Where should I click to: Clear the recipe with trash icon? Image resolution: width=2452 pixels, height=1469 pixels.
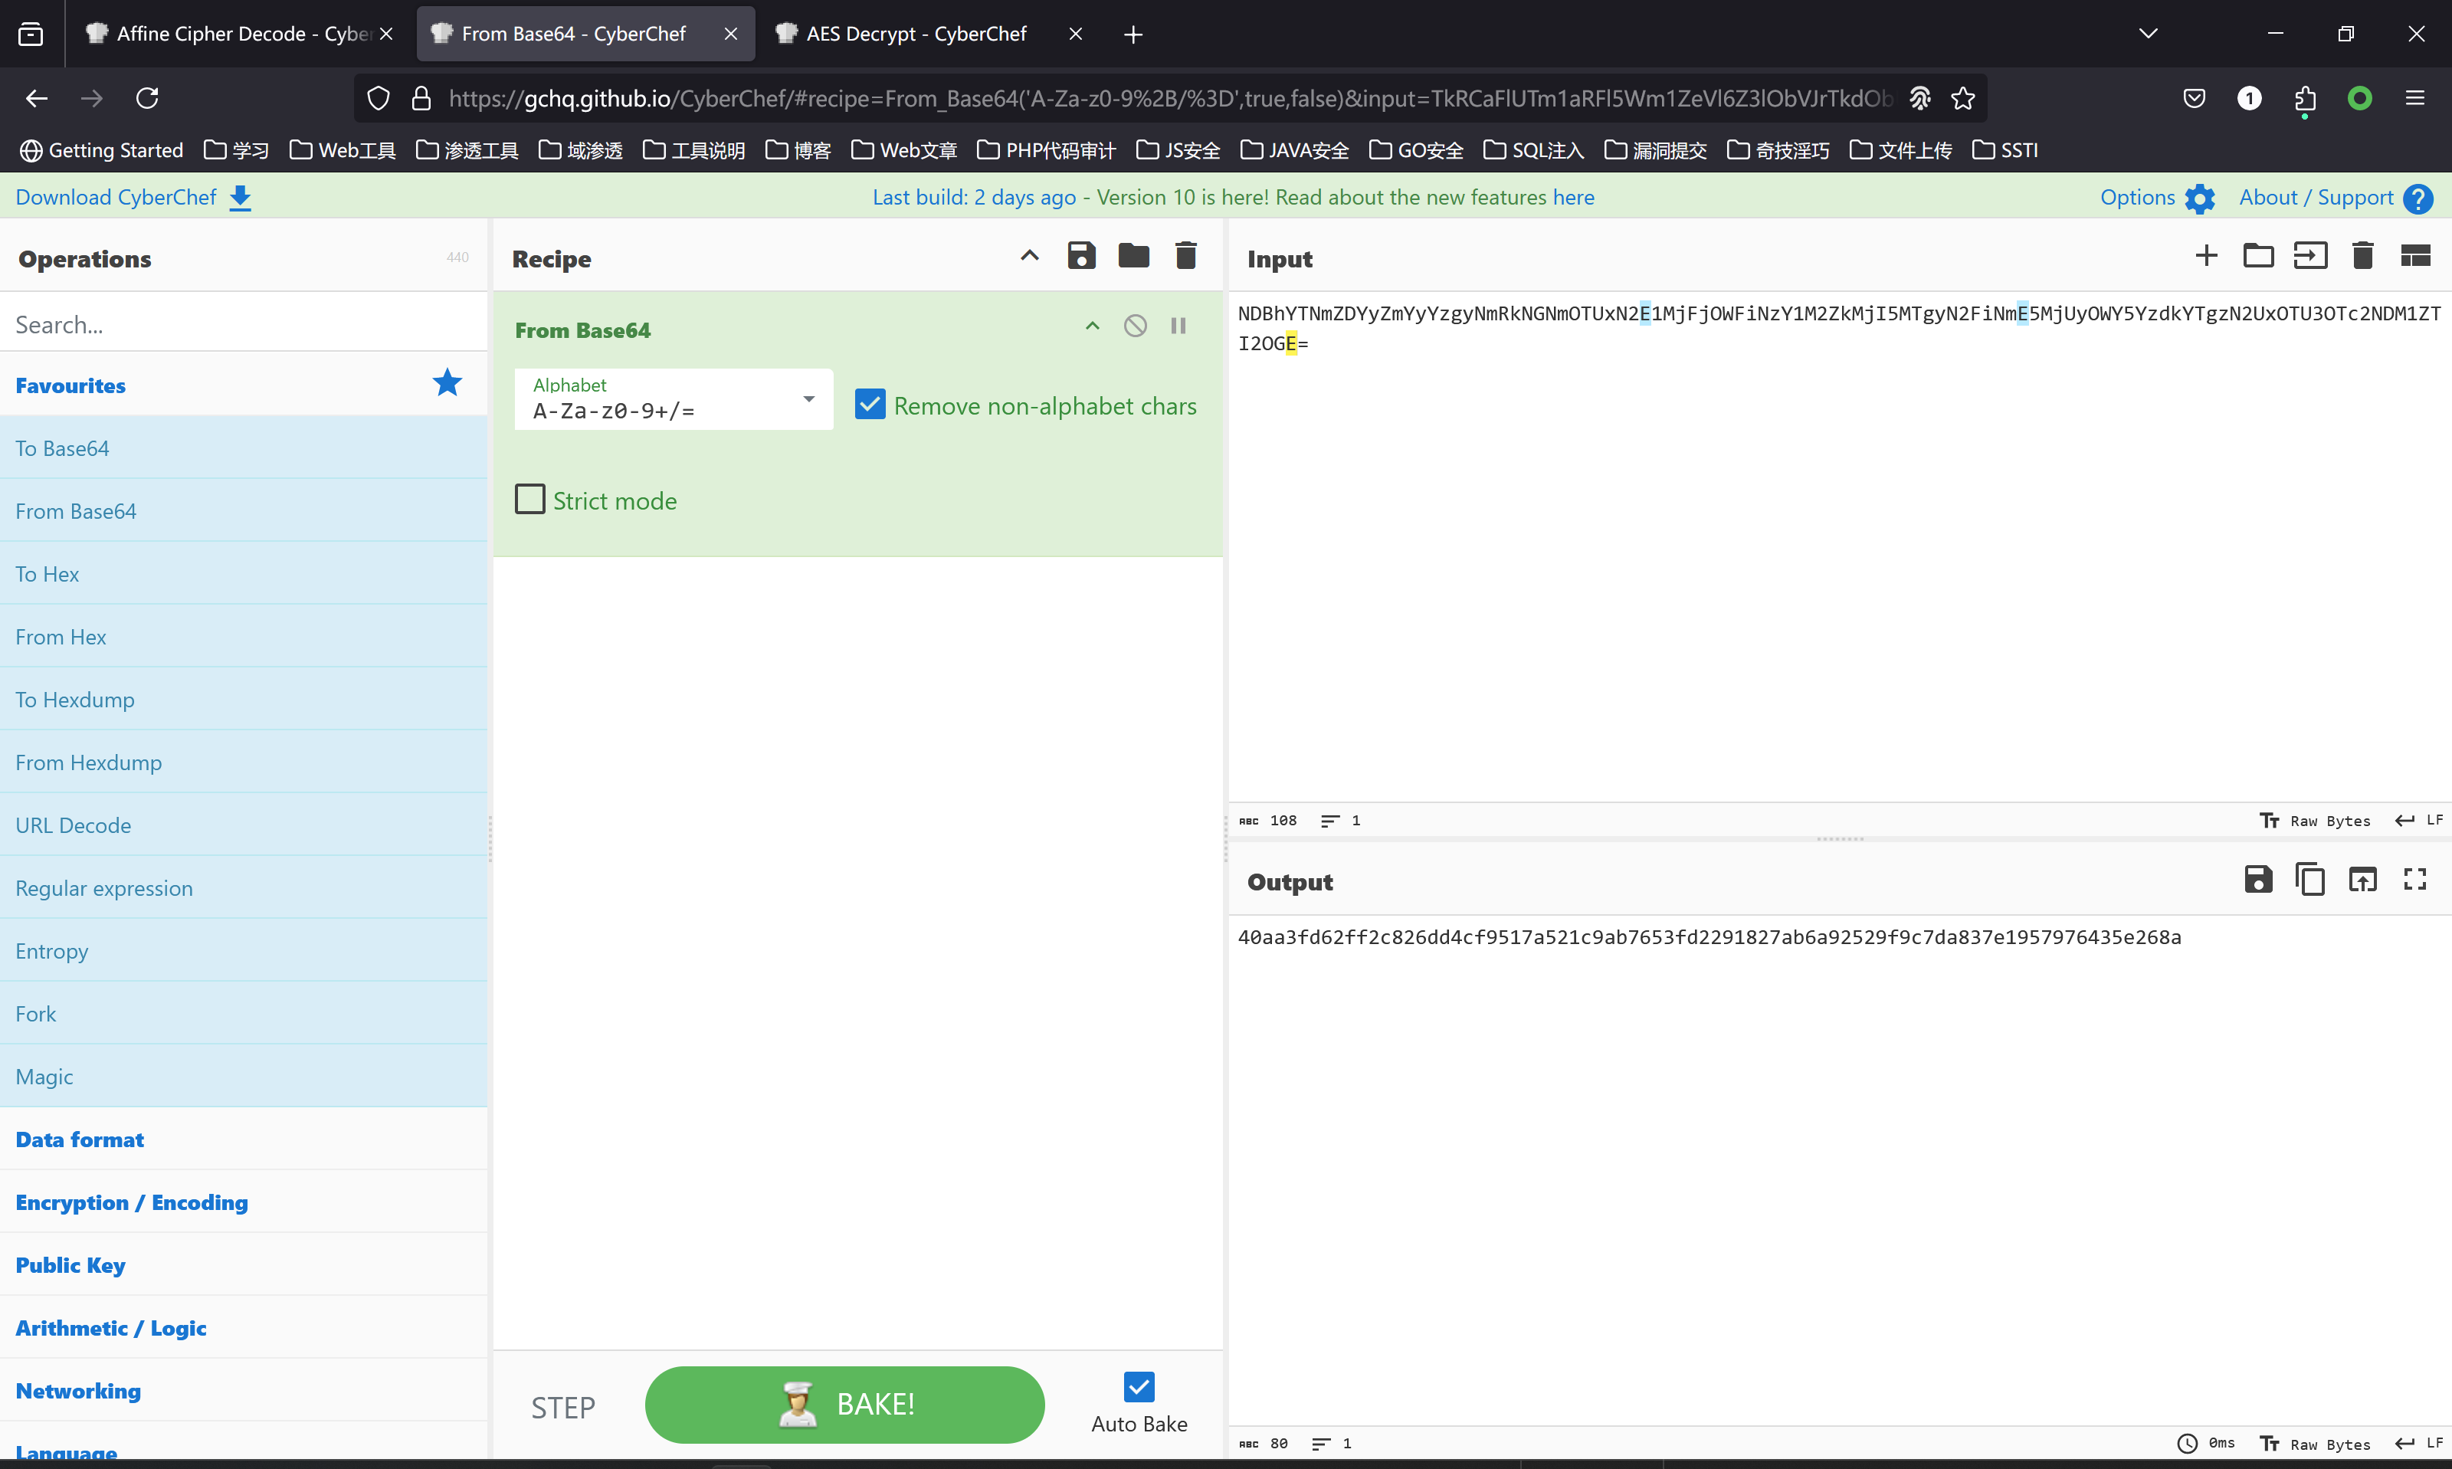pos(1185,257)
